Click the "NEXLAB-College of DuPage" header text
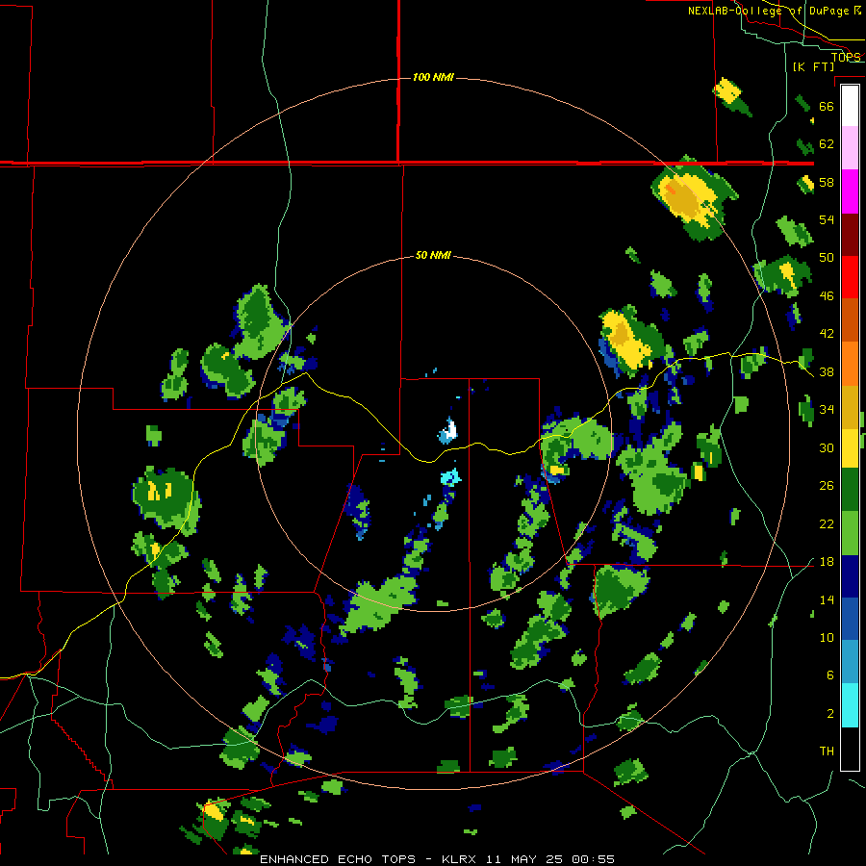Viewport: 866px width, 866px height. click(x=770, y=11)
